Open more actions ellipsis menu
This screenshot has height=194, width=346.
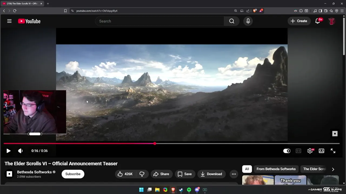(x=234, y=174)
